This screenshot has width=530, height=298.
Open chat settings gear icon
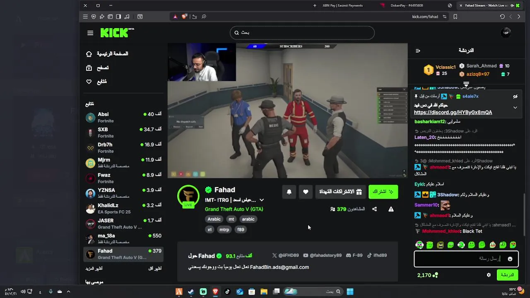489,275
